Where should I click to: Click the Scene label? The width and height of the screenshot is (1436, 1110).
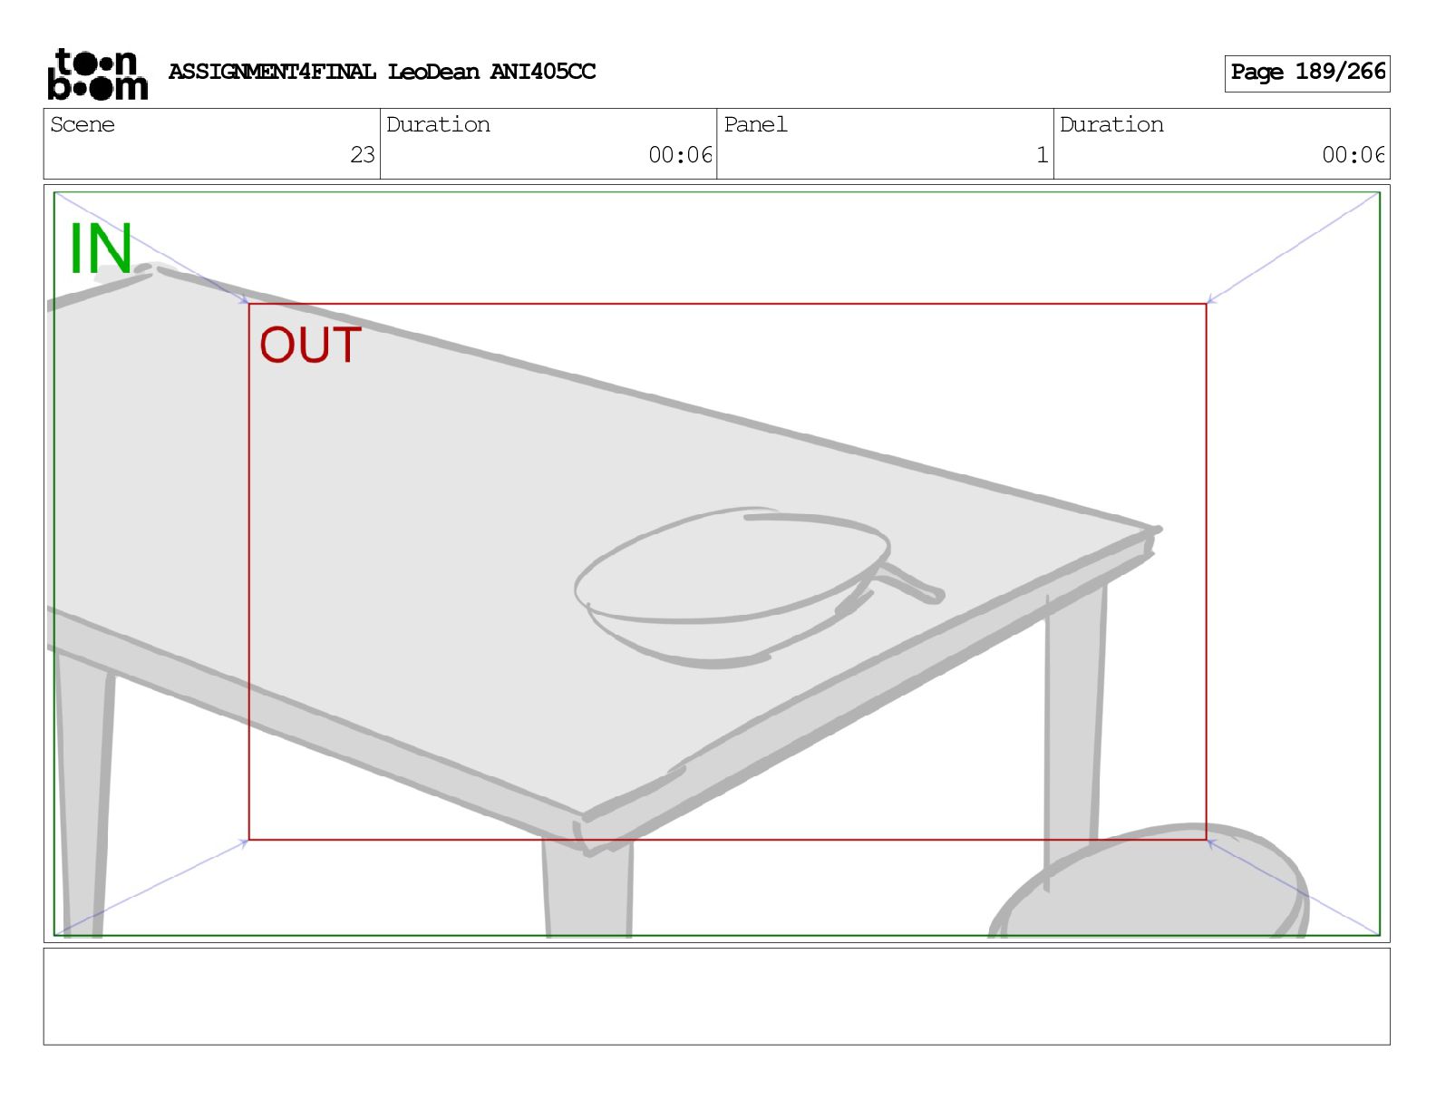click(x=82, y=124)
